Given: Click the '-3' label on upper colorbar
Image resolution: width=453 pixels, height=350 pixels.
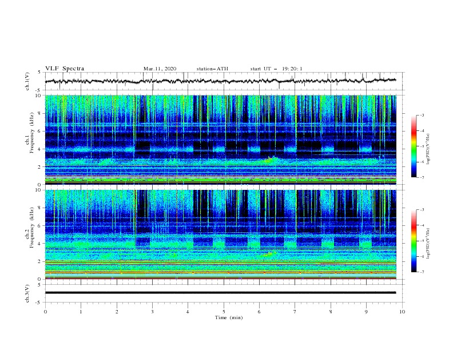Looking at the screenshot, I should 422,115.
